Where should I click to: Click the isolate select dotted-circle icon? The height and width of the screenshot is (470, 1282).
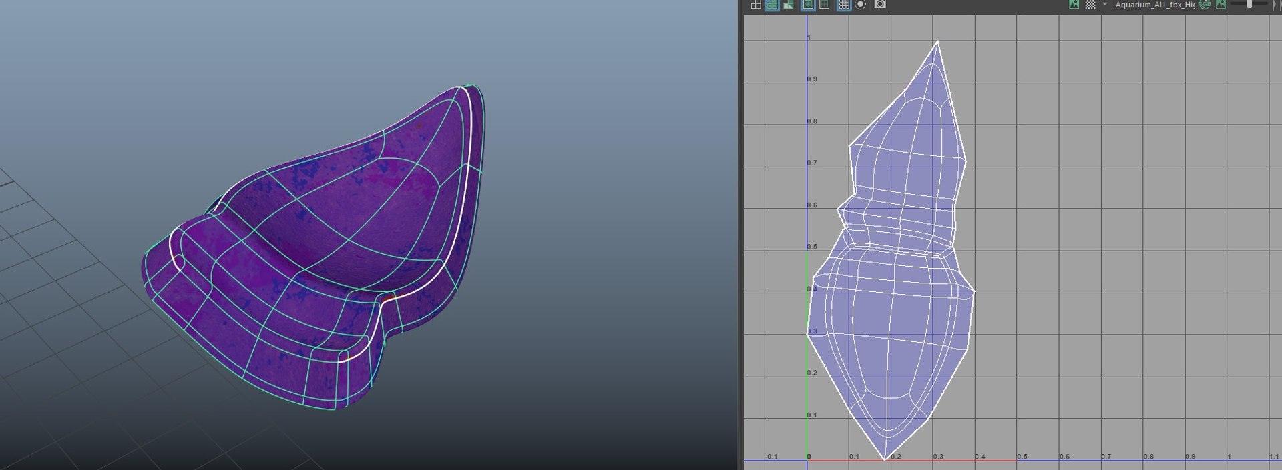point(861,5)
